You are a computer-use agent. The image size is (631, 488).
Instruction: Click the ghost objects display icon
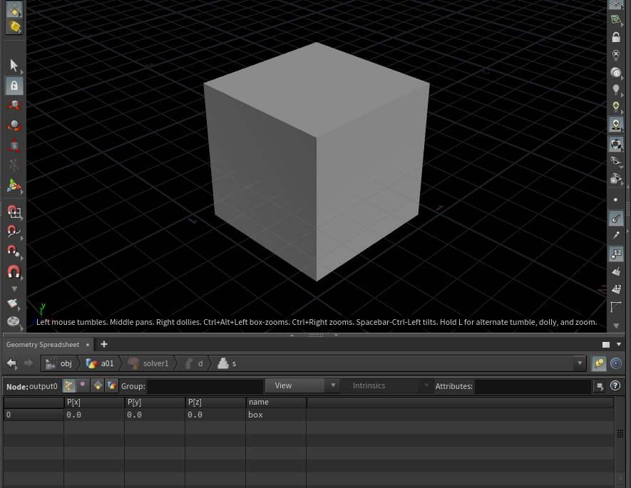616,179
